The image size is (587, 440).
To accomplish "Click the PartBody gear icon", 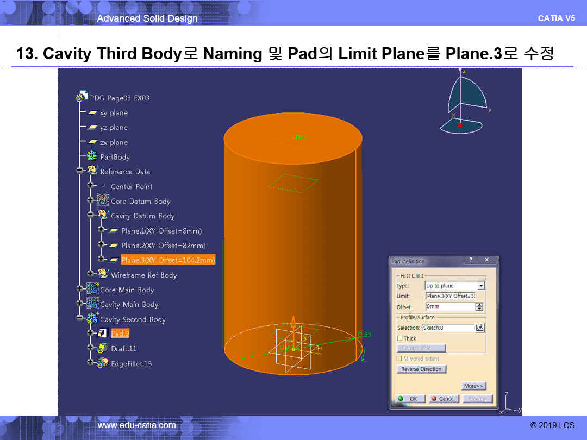I will click(x=92, y=156).
